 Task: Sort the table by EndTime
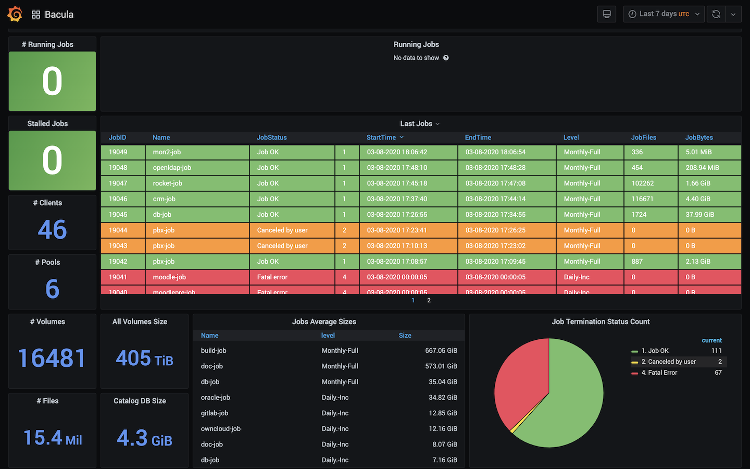(478, 138)
